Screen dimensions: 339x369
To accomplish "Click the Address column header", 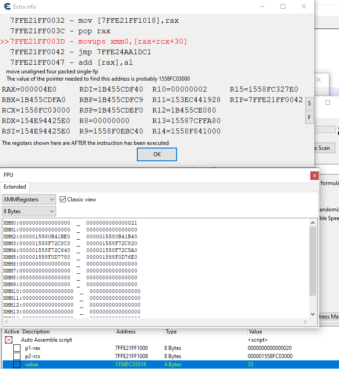I will 126,332.
